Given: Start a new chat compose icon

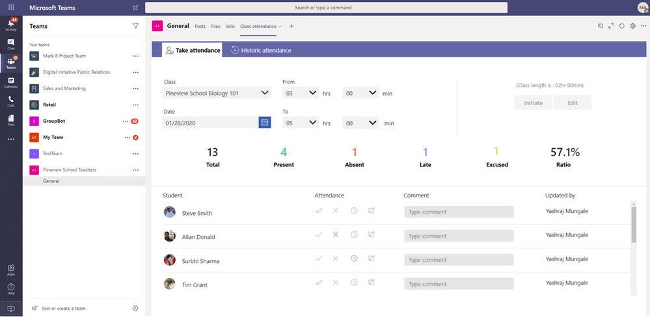Looking at the screenshot, I should pos(135,7).
